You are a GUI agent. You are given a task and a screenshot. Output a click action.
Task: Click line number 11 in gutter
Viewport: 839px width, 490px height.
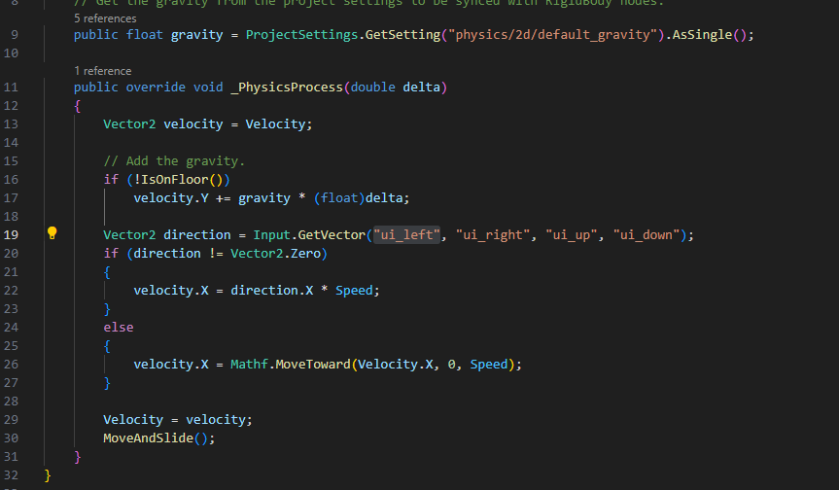coord(11,87)
